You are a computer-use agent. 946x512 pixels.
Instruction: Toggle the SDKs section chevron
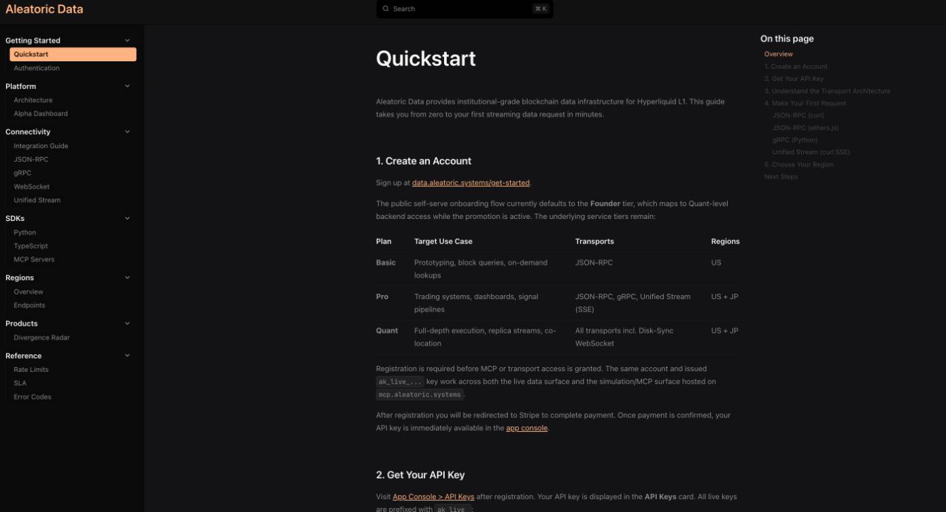click(127, 218)
